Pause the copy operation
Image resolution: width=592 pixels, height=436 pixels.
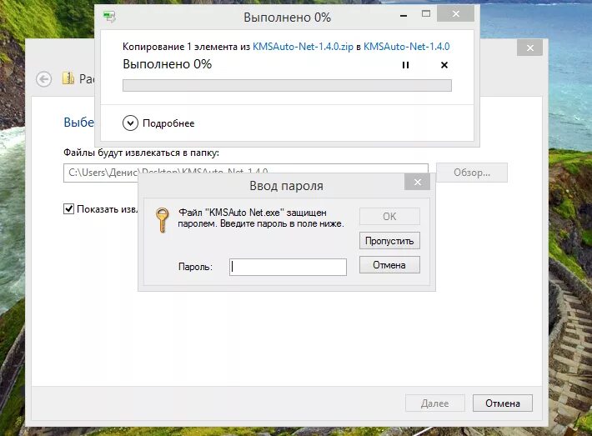pos(405,65)
